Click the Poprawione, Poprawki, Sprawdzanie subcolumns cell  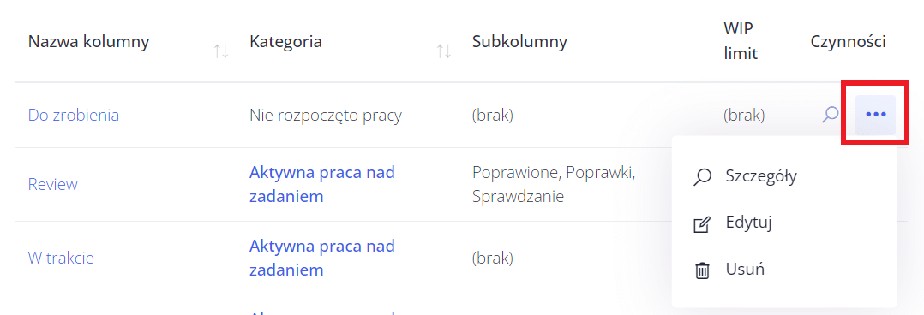tap(554, 184)
